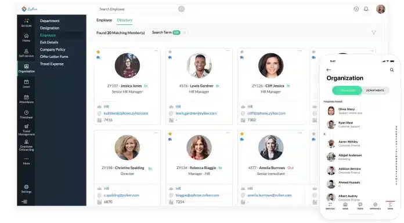404x223 pixels.
Task: Toggle favorite star on Jessica Jones card
Action: 98,52
